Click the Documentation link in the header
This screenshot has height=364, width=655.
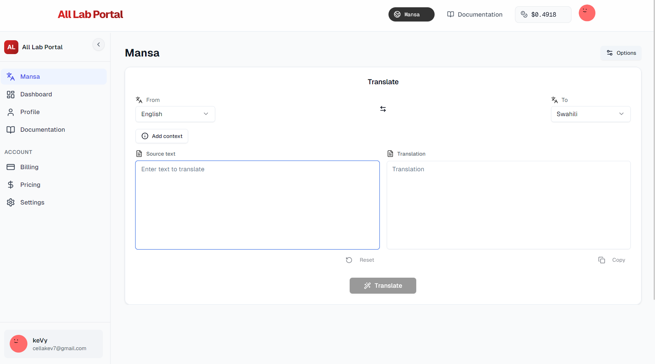coord(475,15)
